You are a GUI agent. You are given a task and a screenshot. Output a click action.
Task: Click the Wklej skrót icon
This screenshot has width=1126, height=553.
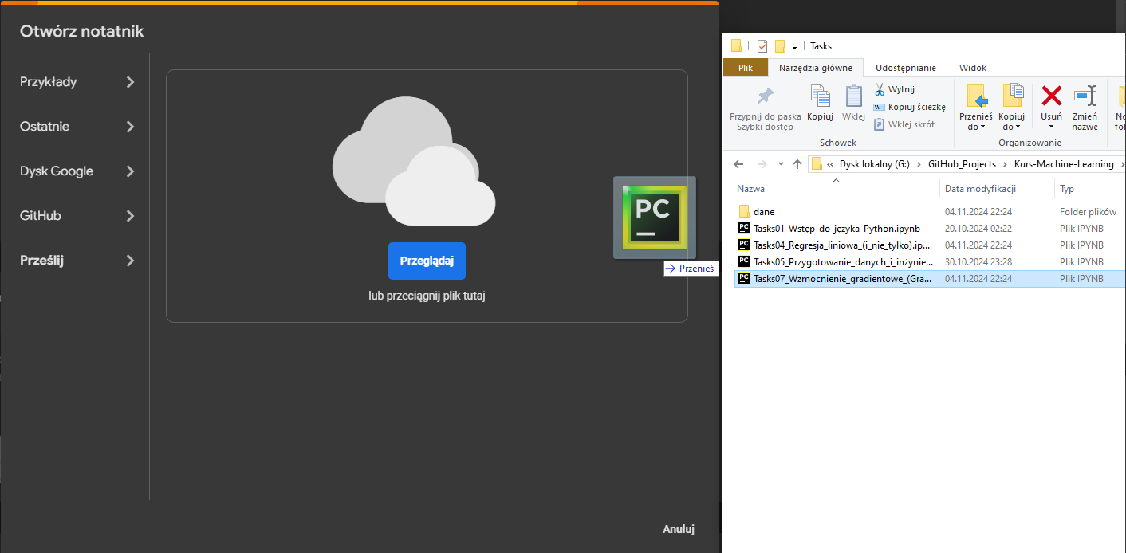point(880,124)
